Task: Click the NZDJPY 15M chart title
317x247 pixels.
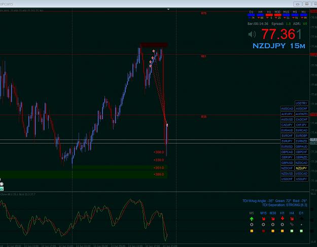Action: tap(279, 46)
